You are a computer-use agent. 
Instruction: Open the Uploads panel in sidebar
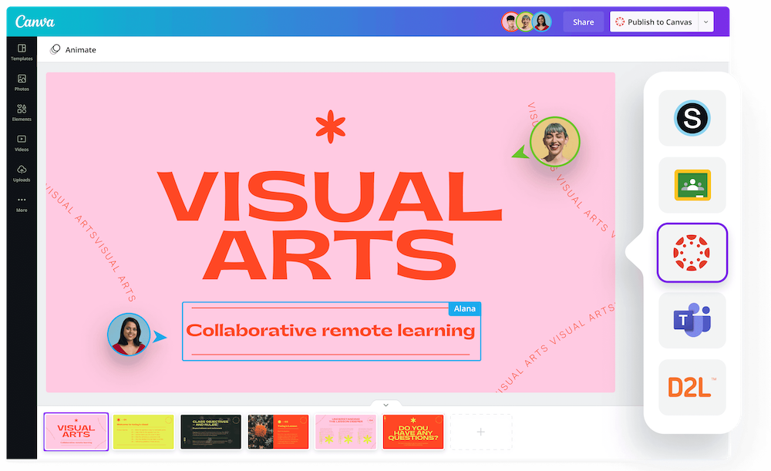coord(22,173)
